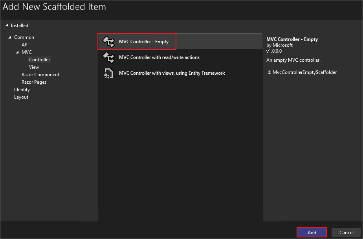Click the bold MVC Controller - Empty details heading

pos(292,39)
